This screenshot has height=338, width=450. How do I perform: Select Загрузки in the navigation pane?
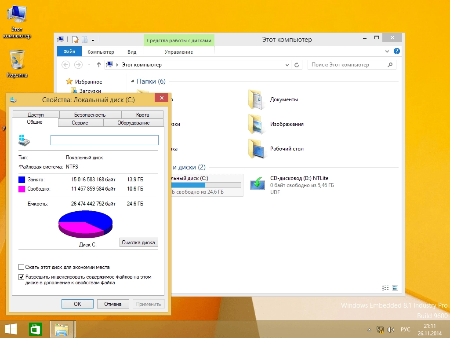pyautogui.click(x=90, y=91)
